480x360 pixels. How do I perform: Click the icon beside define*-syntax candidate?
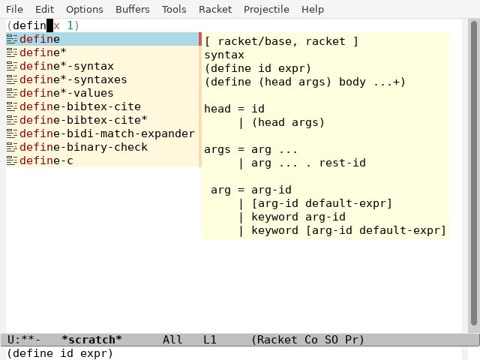[12, 66]
